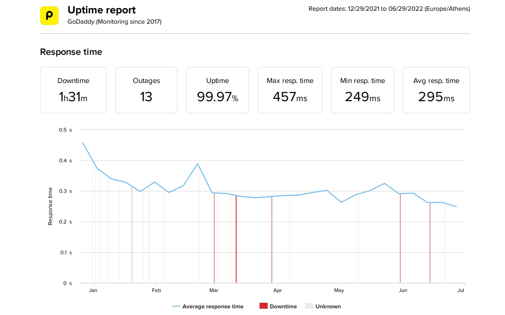Viewport: 505px width, 315px height.
Task: Click the May label on the x-axis
Action: (339, 290)
